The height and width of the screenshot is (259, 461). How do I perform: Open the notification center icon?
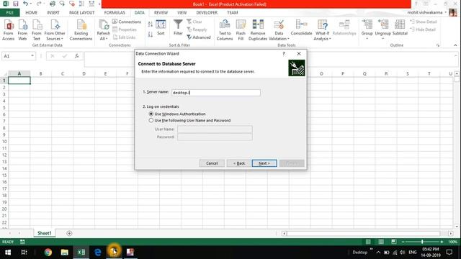(x=449, y=253)
